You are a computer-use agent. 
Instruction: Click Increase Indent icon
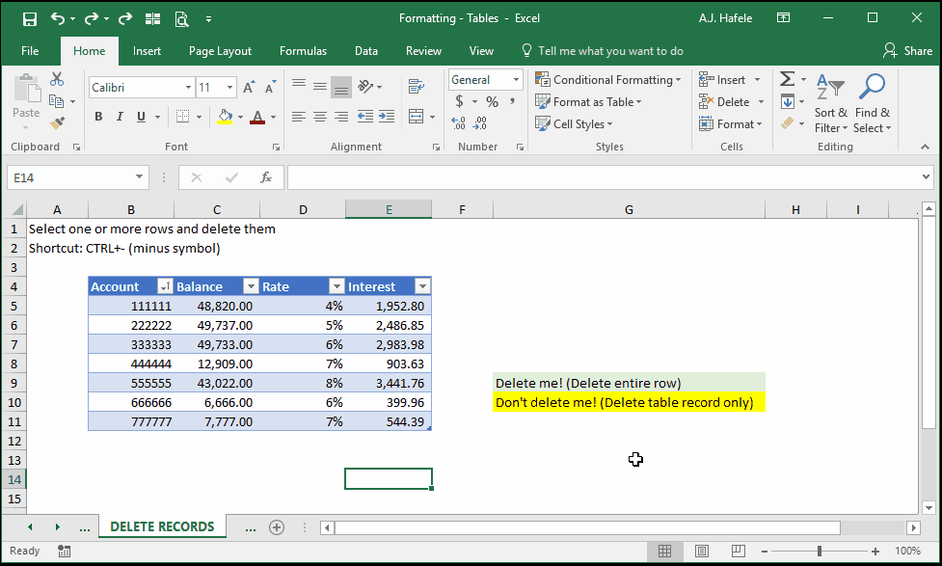pyautogui.click(x=387, y=116)
